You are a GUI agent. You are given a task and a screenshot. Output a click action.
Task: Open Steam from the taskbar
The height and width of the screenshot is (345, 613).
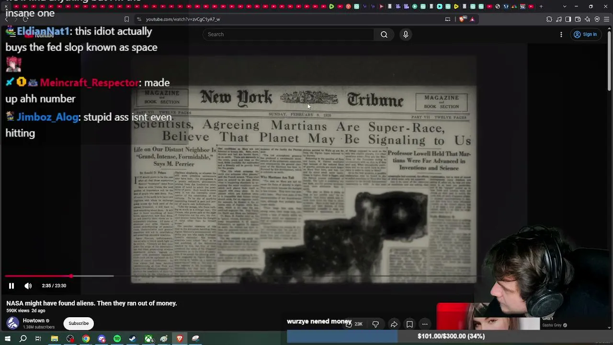click(133, 339)
